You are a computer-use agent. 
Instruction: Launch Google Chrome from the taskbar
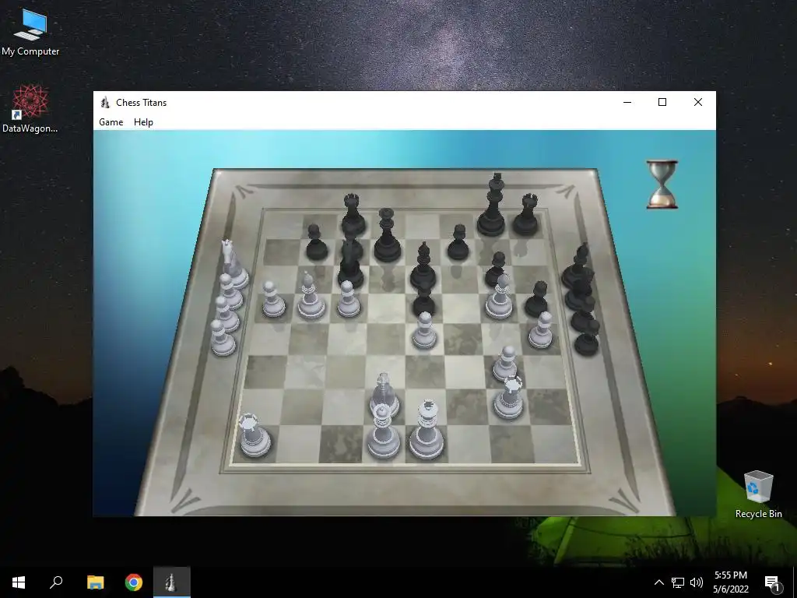click(x=134, y=582)
